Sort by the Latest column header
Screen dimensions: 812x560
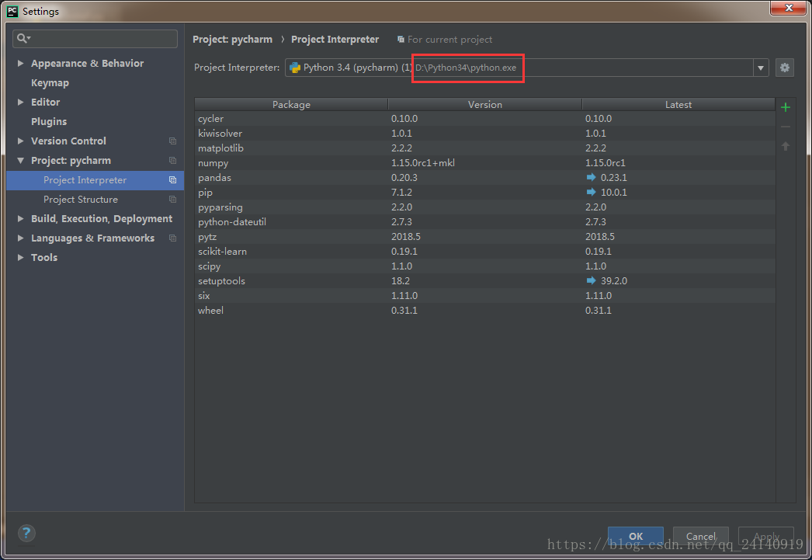pos(678,104)
